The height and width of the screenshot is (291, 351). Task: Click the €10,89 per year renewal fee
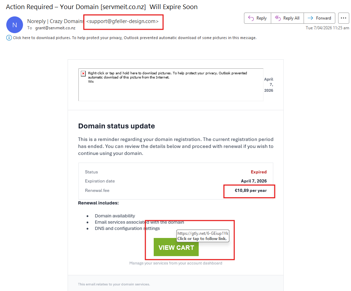[x=251, y=191]
